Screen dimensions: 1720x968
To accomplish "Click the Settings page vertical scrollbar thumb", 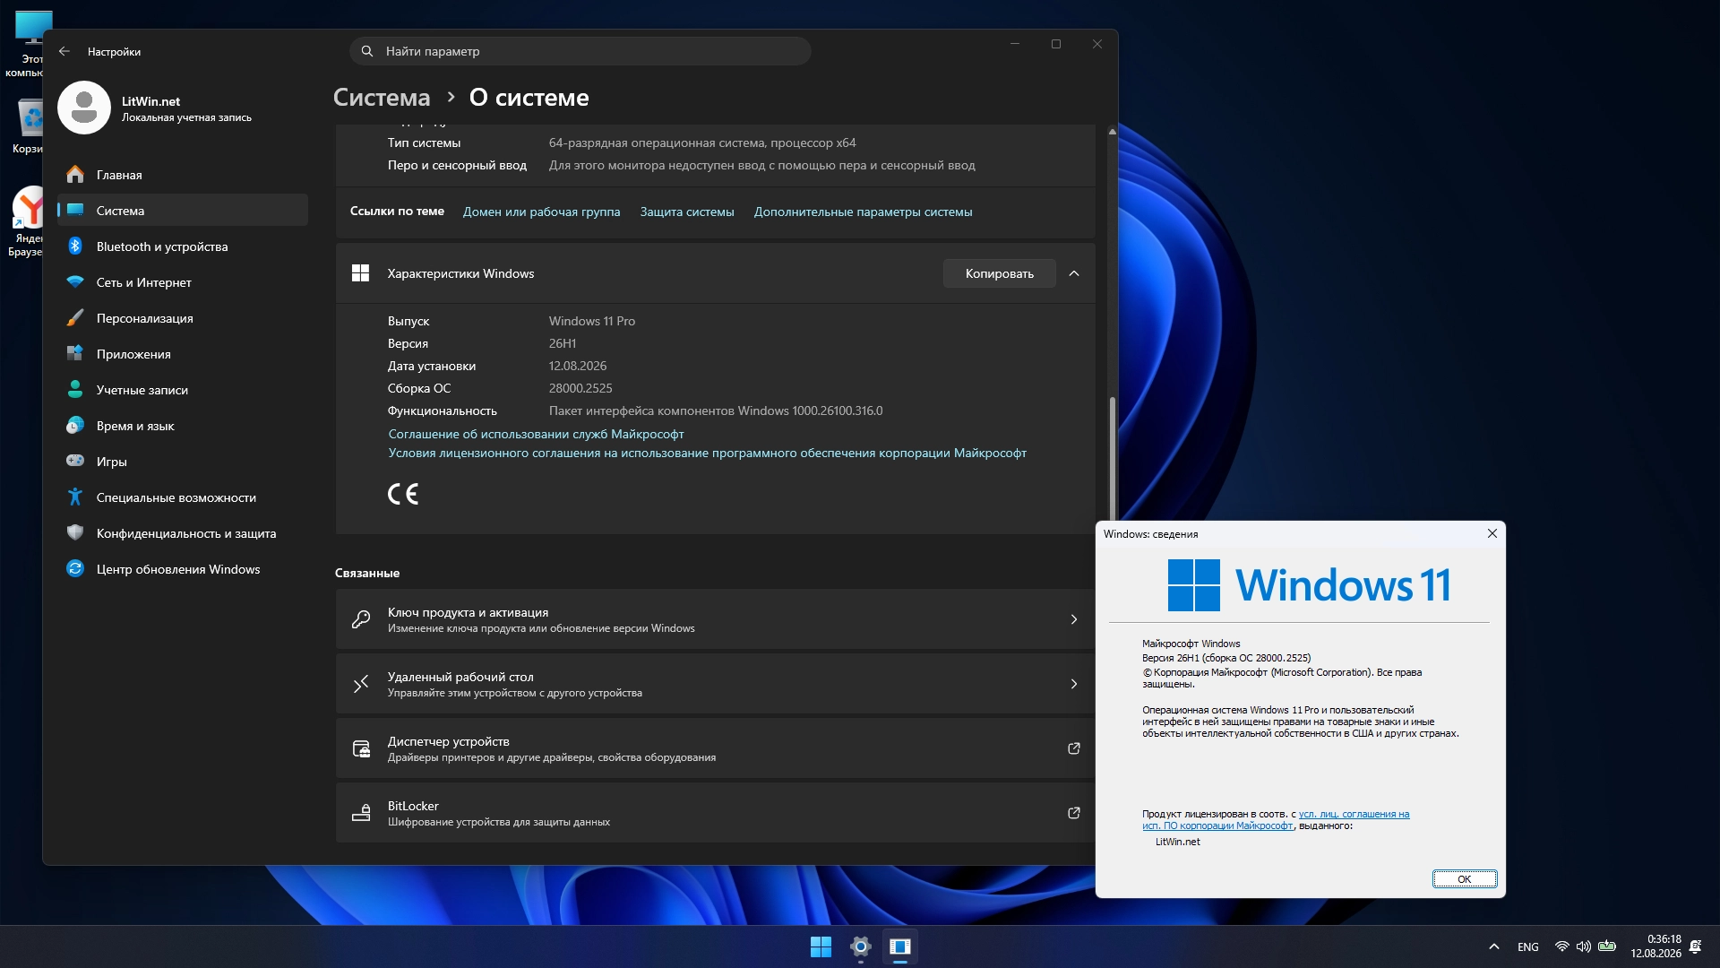I will tap(1113, 457).
